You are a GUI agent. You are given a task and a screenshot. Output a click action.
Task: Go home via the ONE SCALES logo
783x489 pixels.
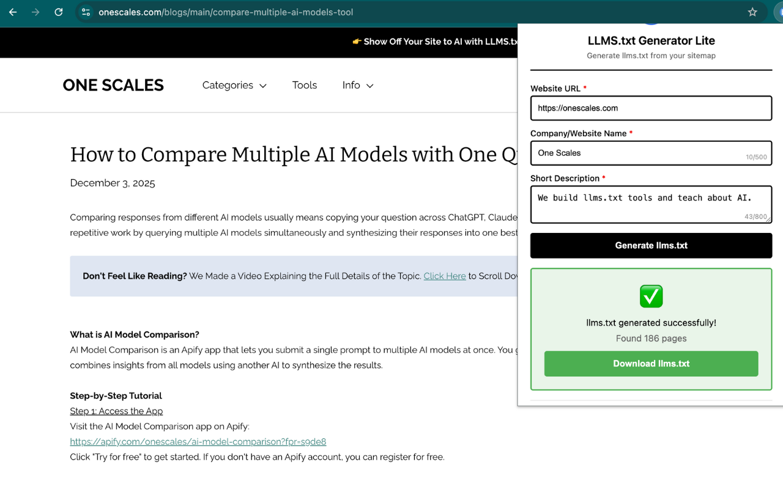pyautogui.click(x=113, y=85)
